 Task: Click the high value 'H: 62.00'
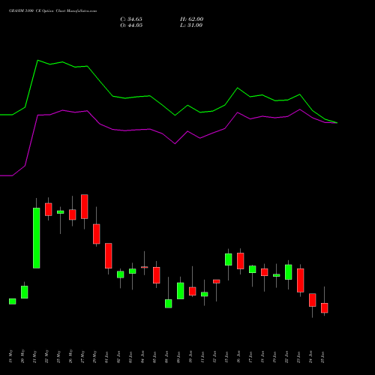tap(192, 19)
